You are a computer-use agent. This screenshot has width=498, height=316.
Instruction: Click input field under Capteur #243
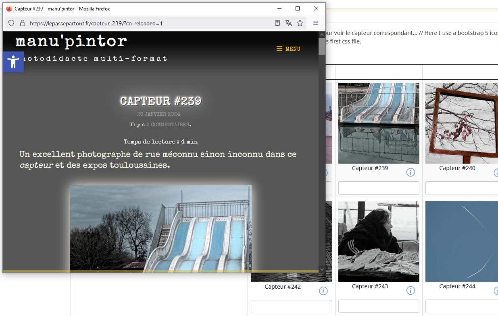pos(379,306)
